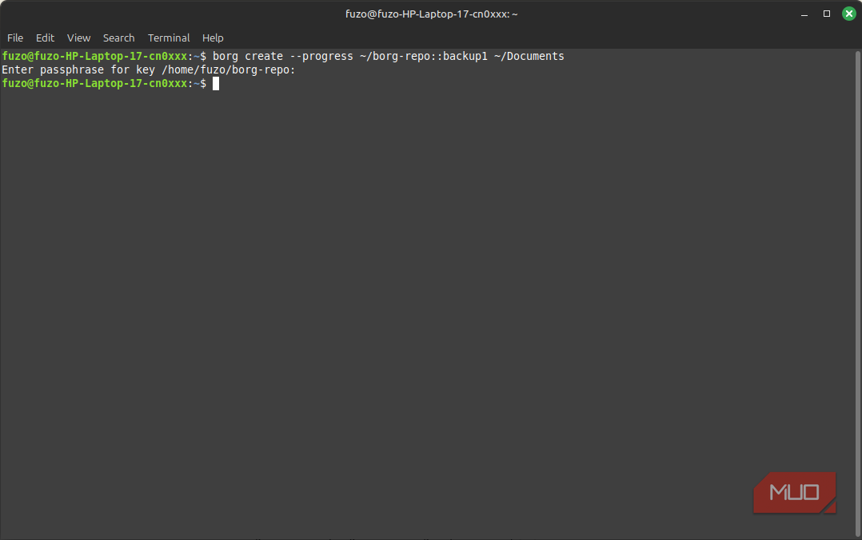Maximize the terminal window

click(x=826, y=14)
